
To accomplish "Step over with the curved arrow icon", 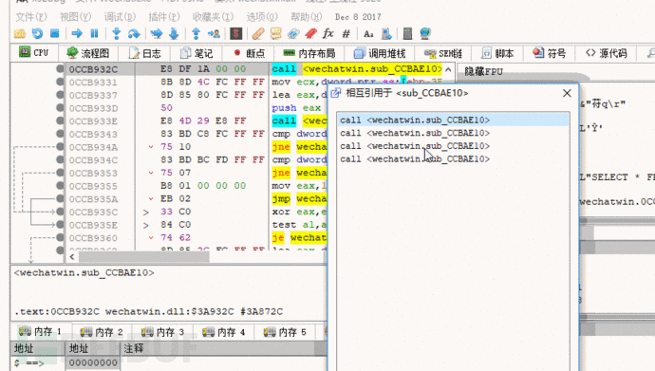I will tap(134, 33).
